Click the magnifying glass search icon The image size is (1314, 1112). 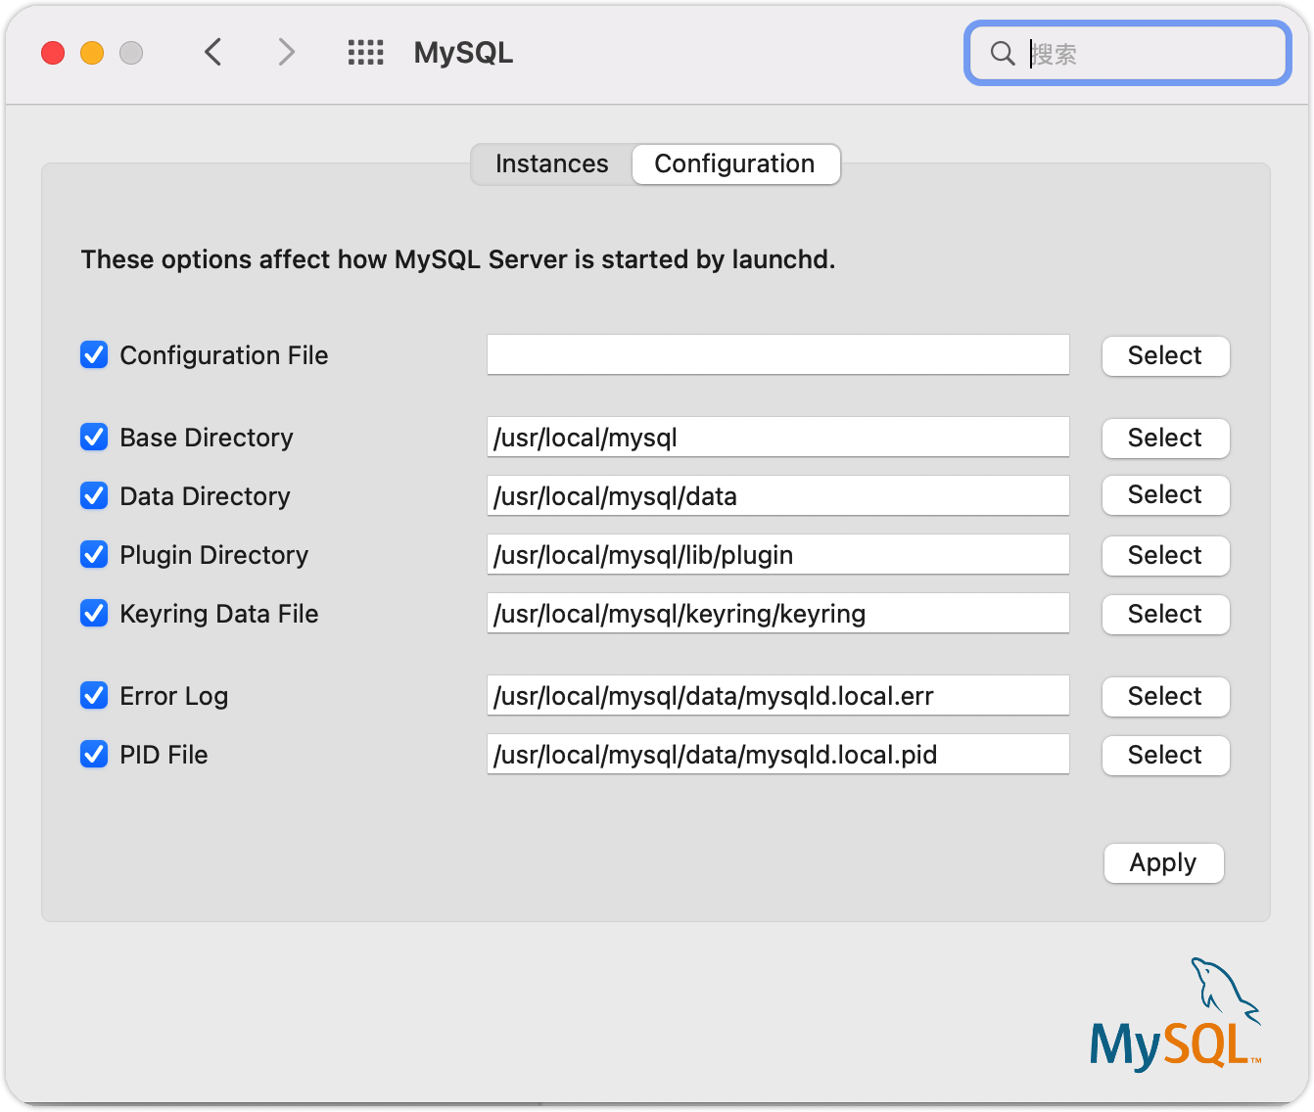[x=1003, y=53]
